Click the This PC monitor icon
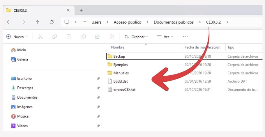 (67, 22)
